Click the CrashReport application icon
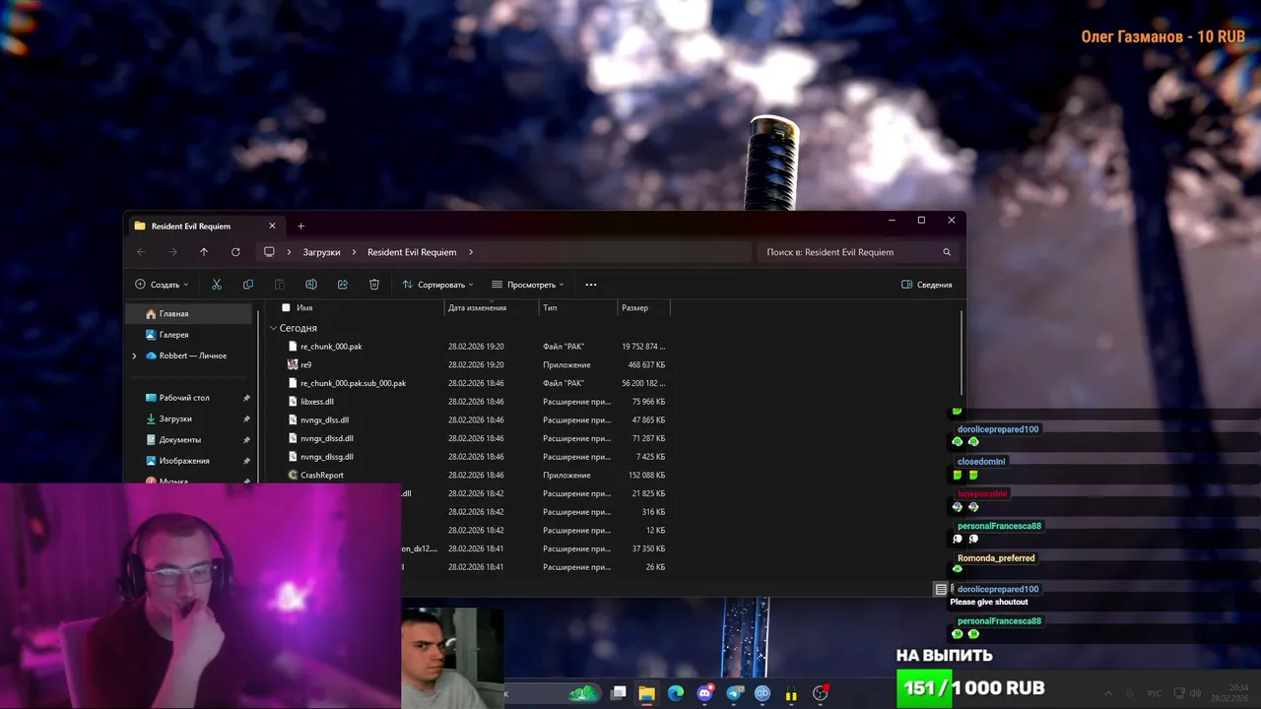 point(293,475)
